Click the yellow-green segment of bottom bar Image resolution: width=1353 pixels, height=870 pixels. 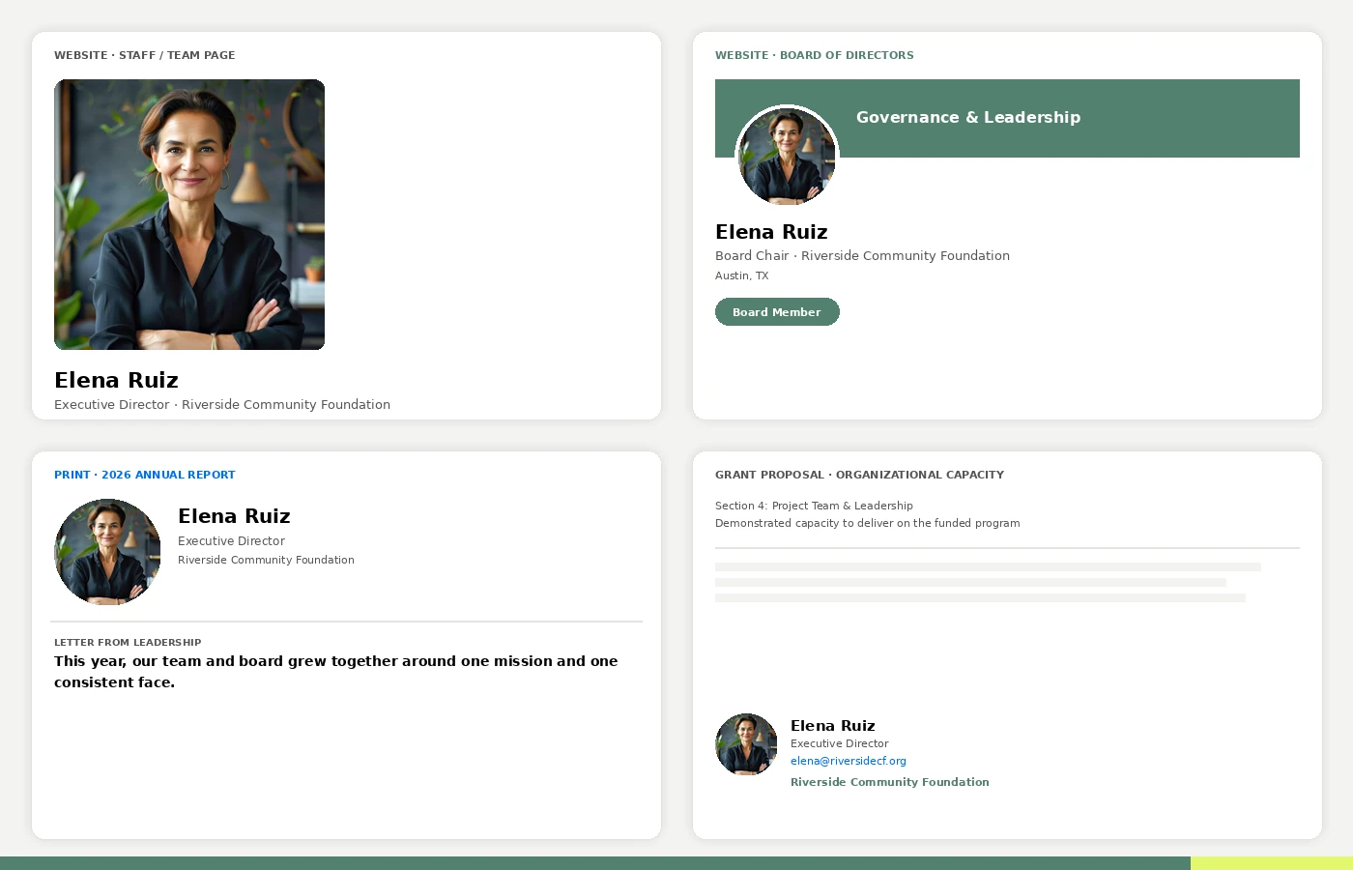point(1272,863)
